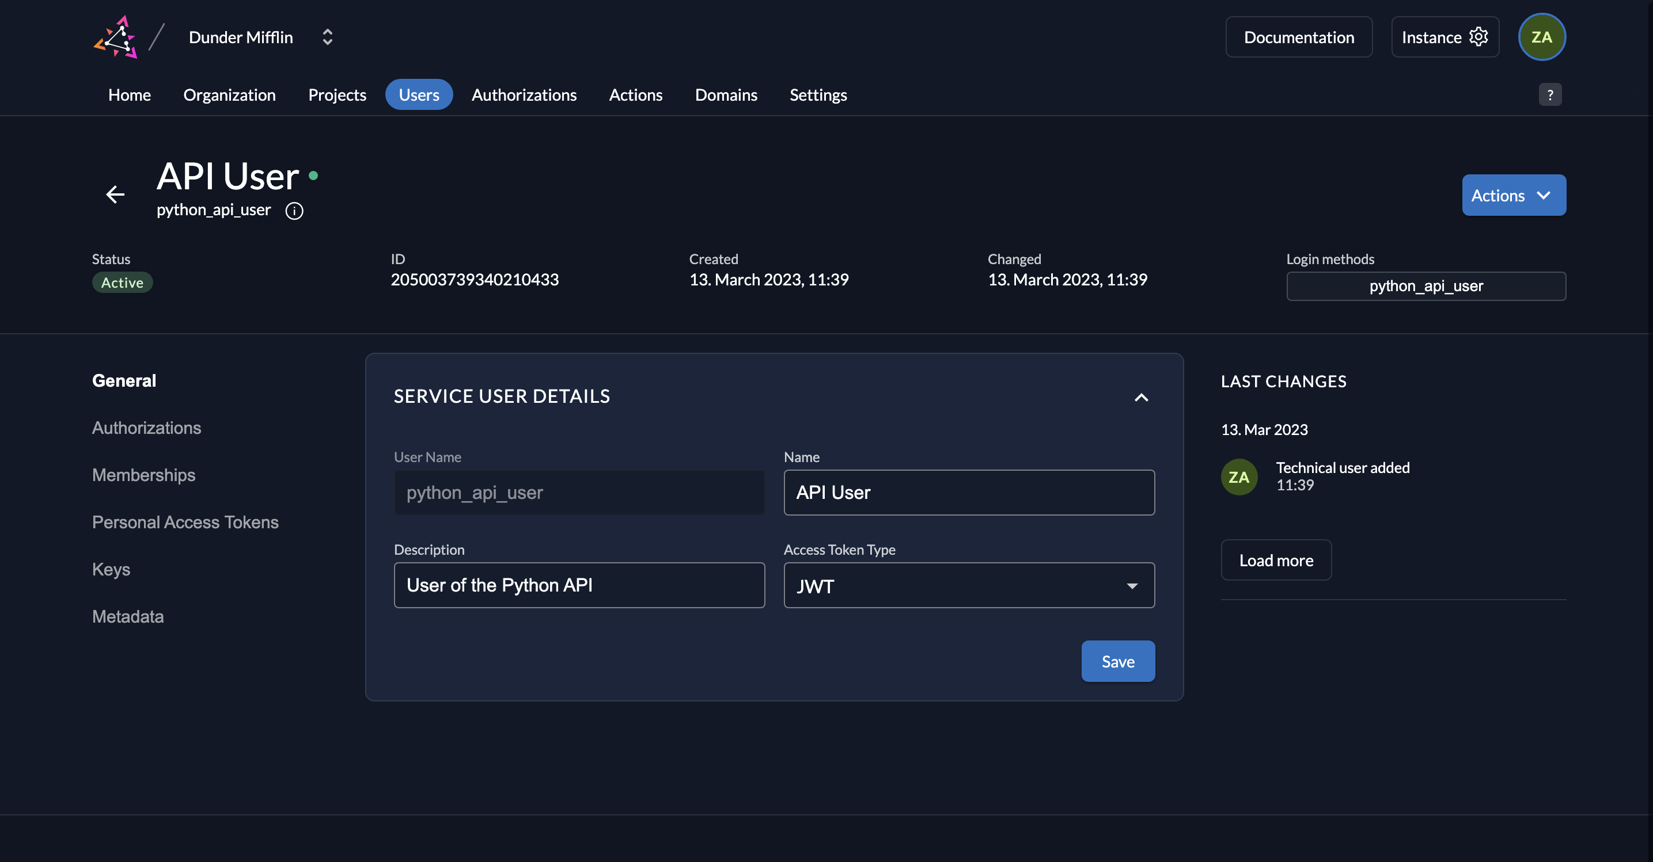Open the Actions dropdown on the right
The image size is (1653, 862).
pyautogui.click(x=1513, y=195)
